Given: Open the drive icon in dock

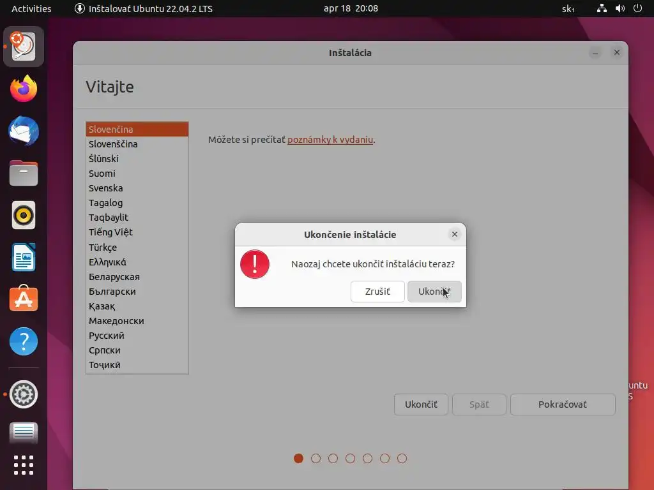Looking at the screenshot, I should point(24,433).
